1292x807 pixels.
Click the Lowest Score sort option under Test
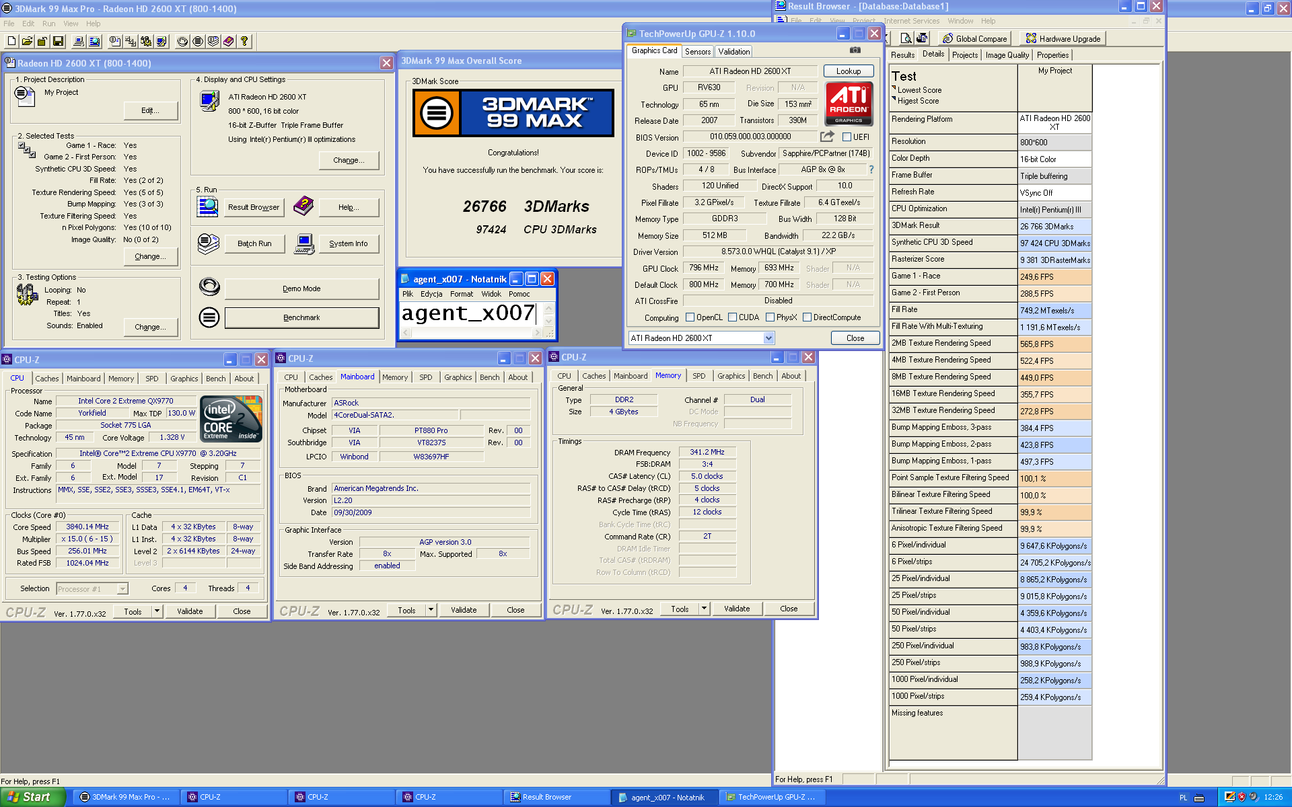point(919,90)
